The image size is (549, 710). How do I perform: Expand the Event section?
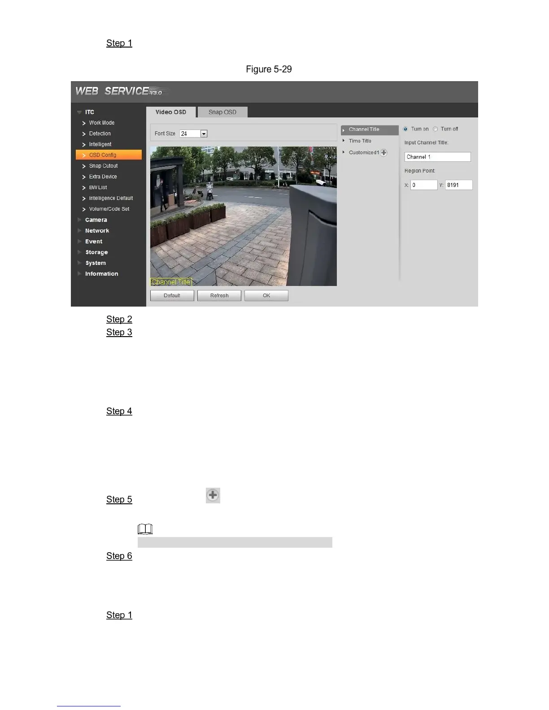(79, 241)
